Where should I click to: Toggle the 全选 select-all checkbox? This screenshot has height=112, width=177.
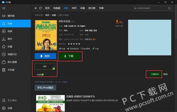pyautogui.click(x=42, y=74)
